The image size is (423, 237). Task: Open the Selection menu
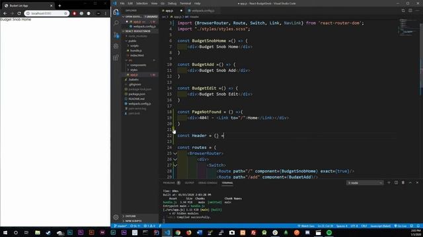(x=142, y=3)
